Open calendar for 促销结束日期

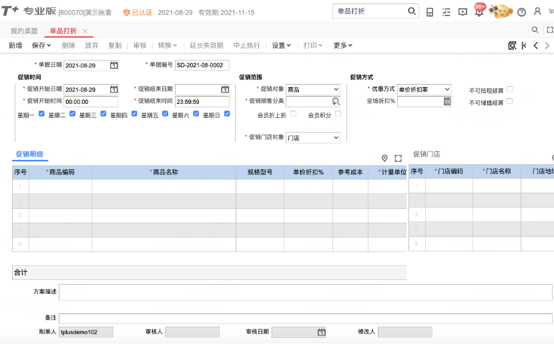225,89
